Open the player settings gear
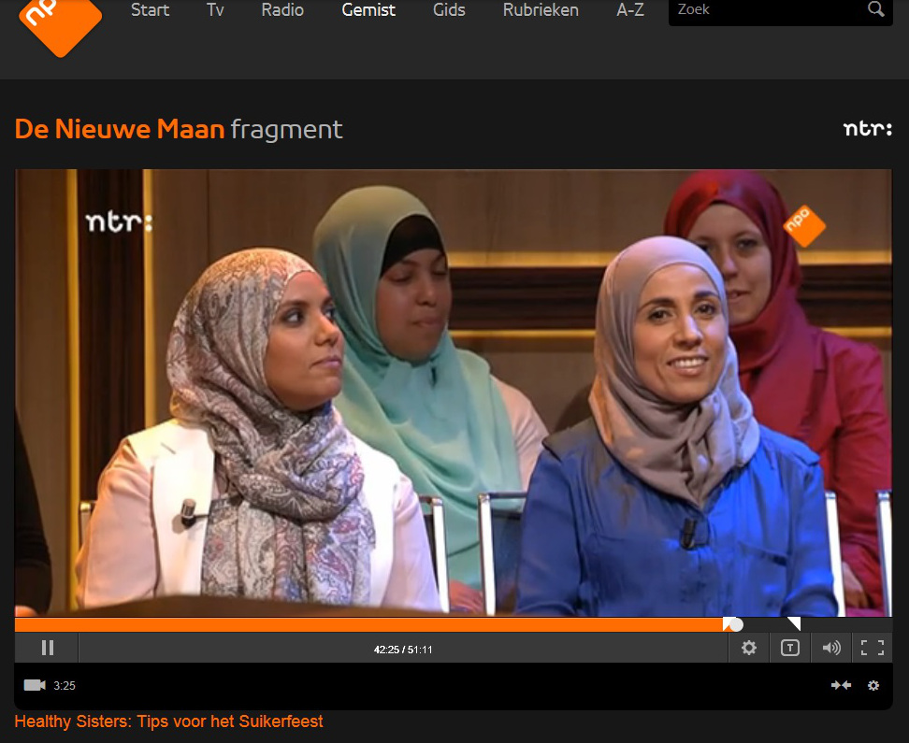 click(749, 648)
